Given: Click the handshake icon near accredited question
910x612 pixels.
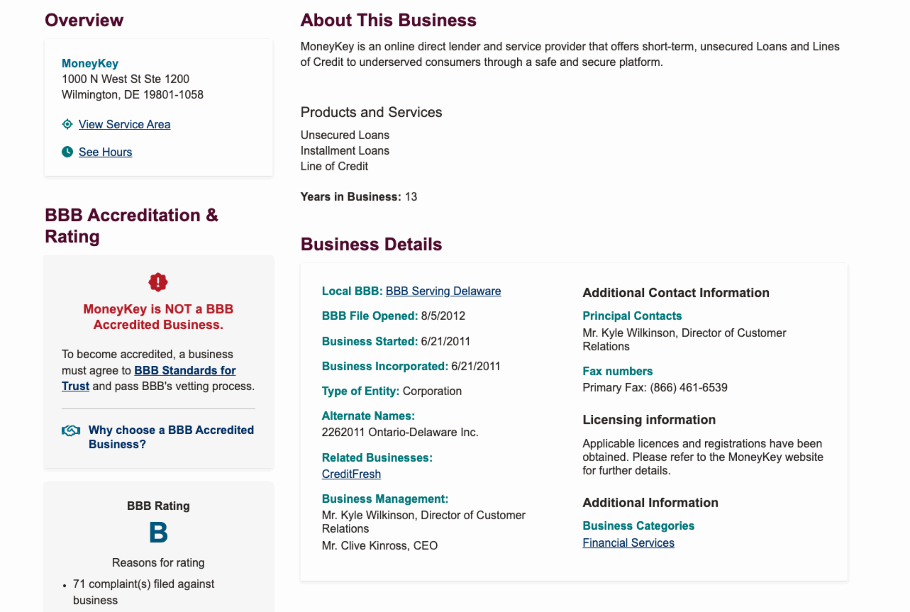Looking at the screenshot, I should (x=71, y=430).
